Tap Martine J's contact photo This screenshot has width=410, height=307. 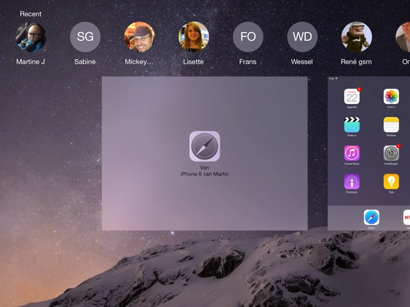31,37
